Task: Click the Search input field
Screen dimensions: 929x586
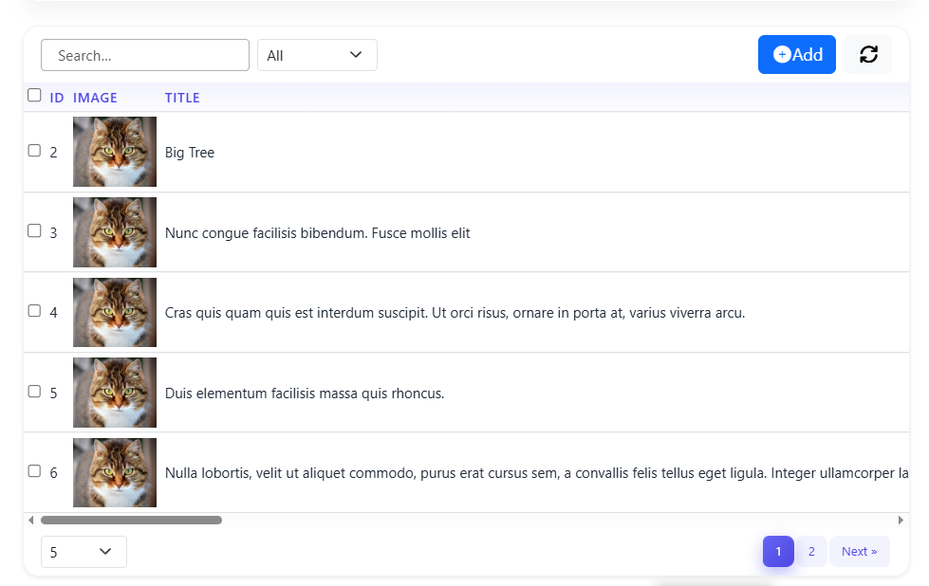Action: pyautogui.click(x=145, y=55)
